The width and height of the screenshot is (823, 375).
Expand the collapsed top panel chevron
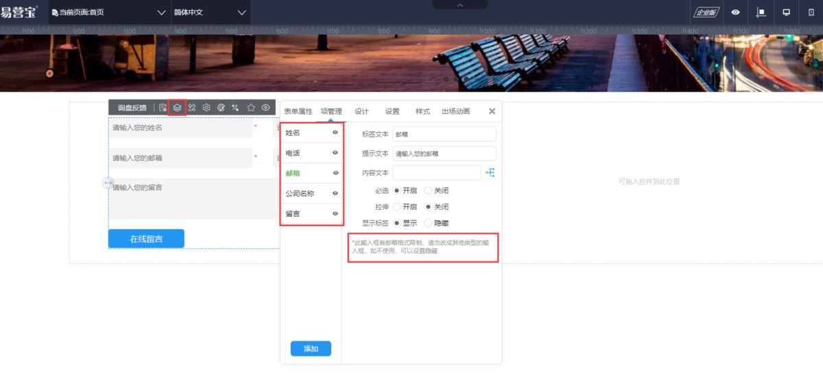[460, 5]
